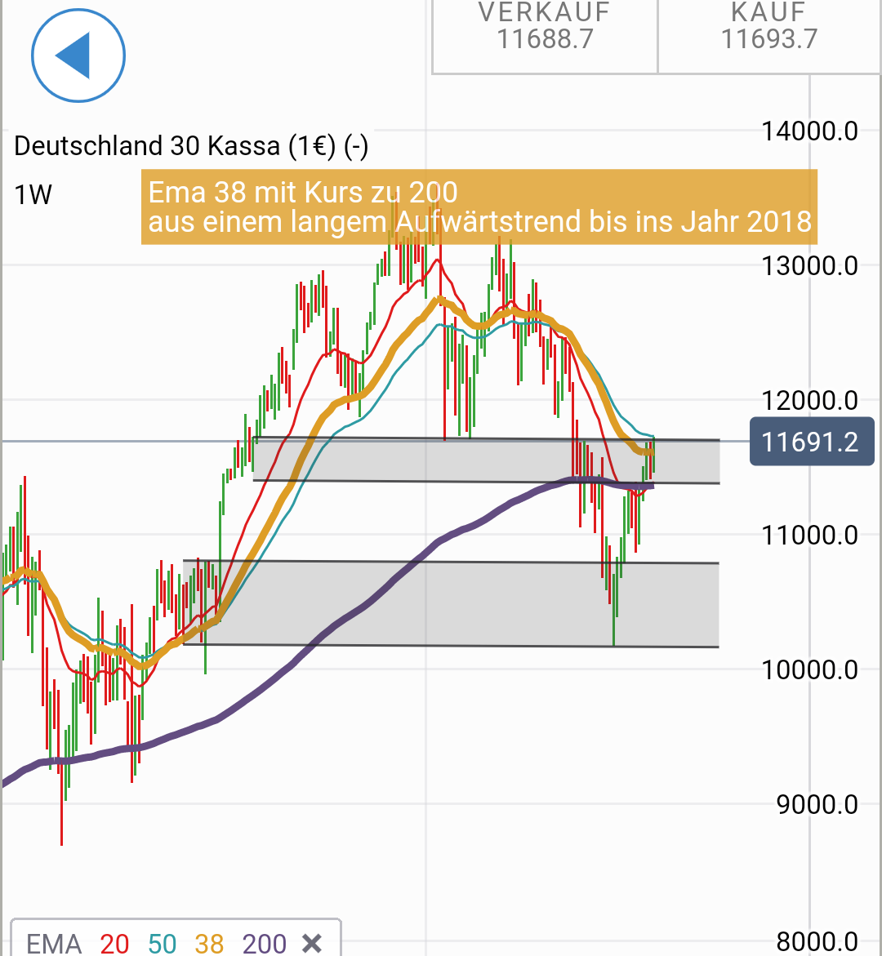Screen dimensions: 882x956
Task: Remove the EMA indicator with X
Action: click(312, 943)
